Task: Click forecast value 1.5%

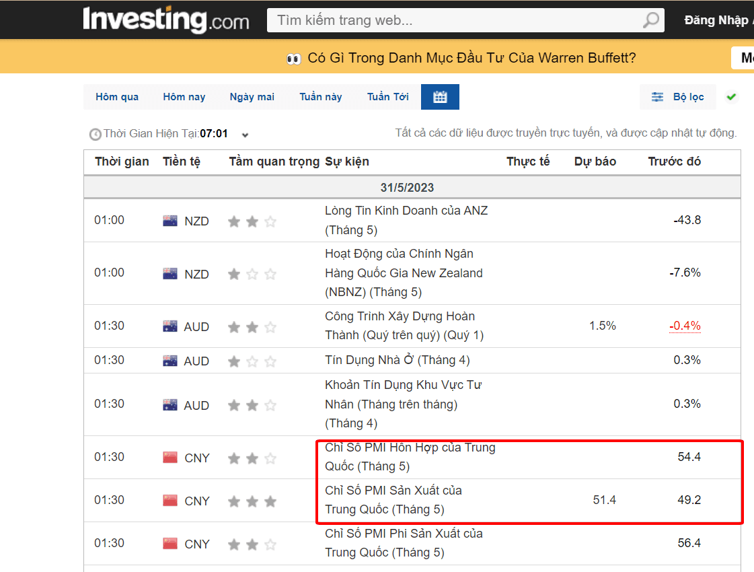Action: click(603, 326)
